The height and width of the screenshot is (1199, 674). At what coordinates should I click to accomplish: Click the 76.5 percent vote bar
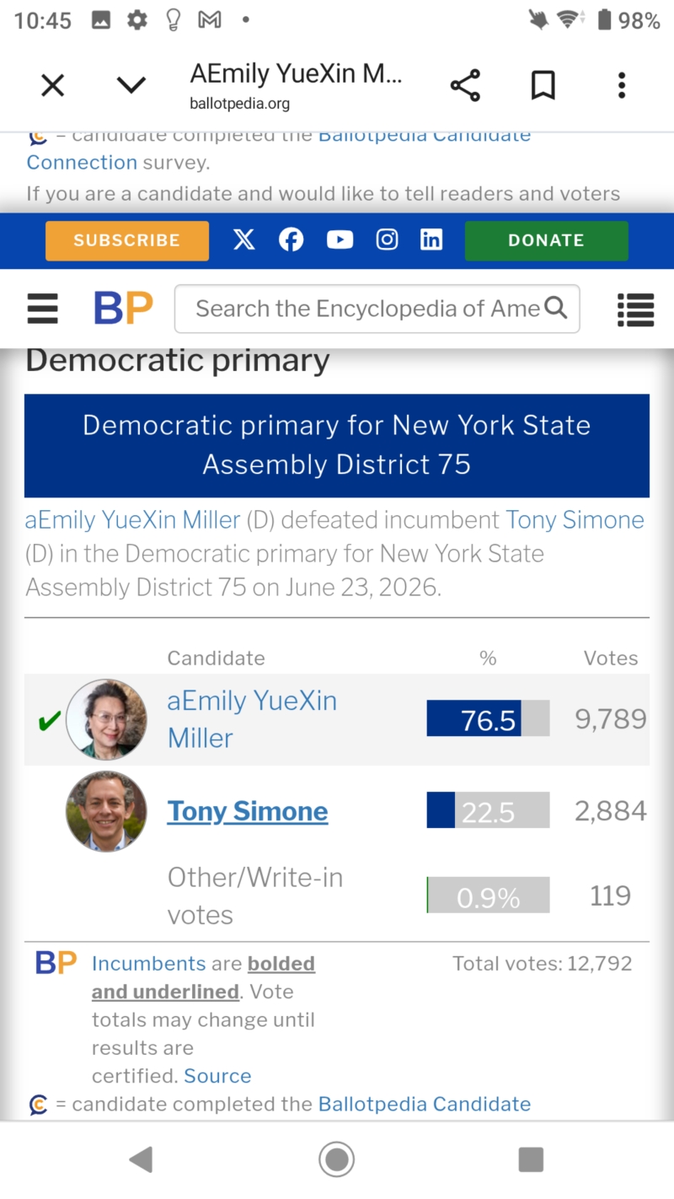pos(488,719)
